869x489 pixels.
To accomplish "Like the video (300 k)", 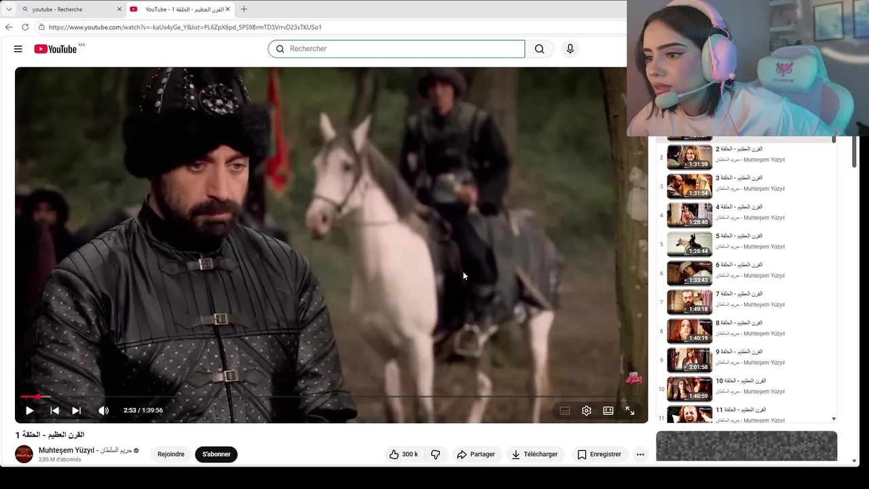I will (x=403, y=454).
